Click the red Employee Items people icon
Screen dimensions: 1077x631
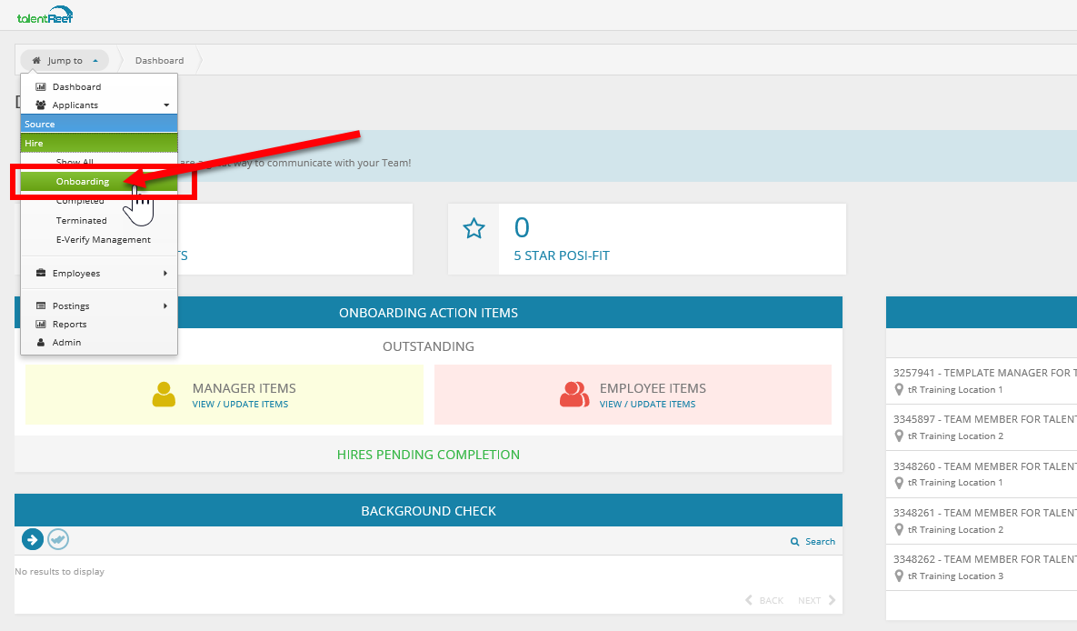coord(573,395)
